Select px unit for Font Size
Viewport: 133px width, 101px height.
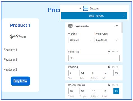[109, 52]
